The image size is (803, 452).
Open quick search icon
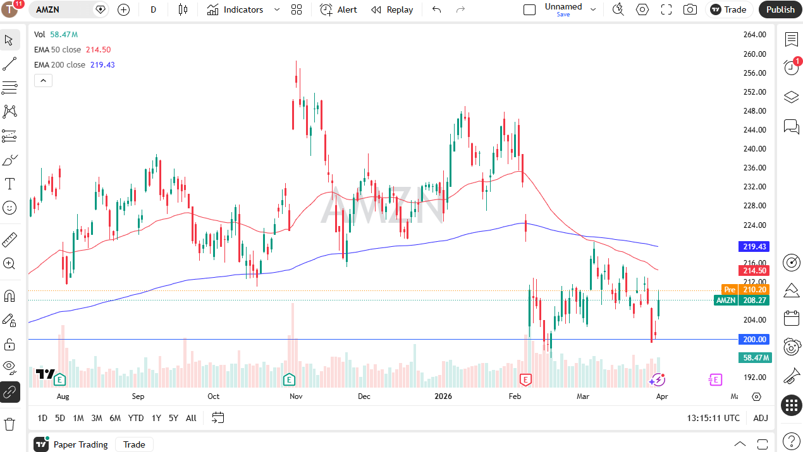[618, 9]
